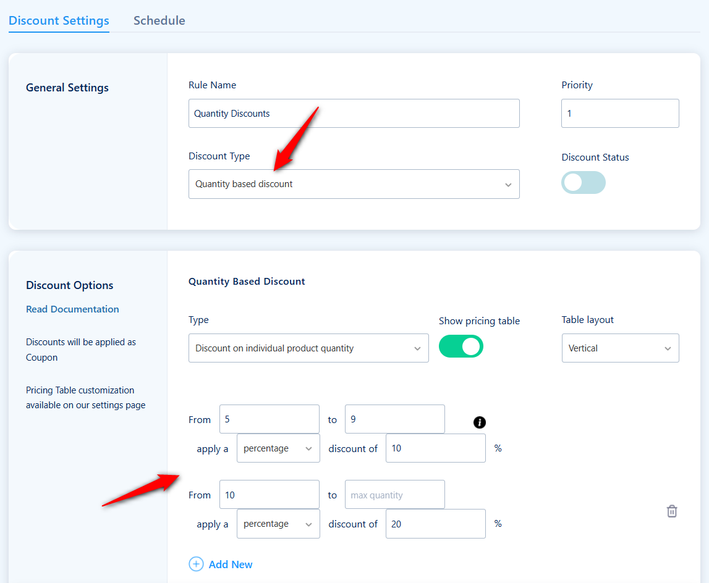Open the percentage dropdown in the second tier
Screen dimensions: 709x583
(x=278, y=524)
